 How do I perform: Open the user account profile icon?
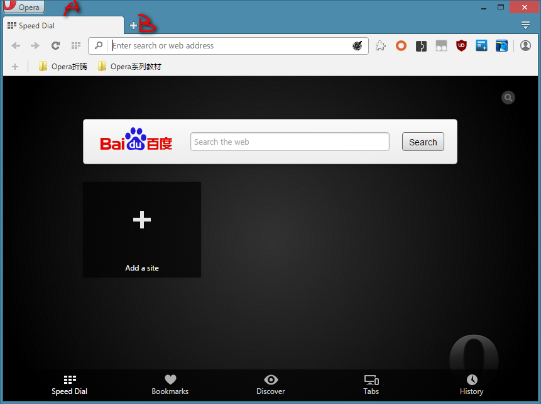point(525,45)
